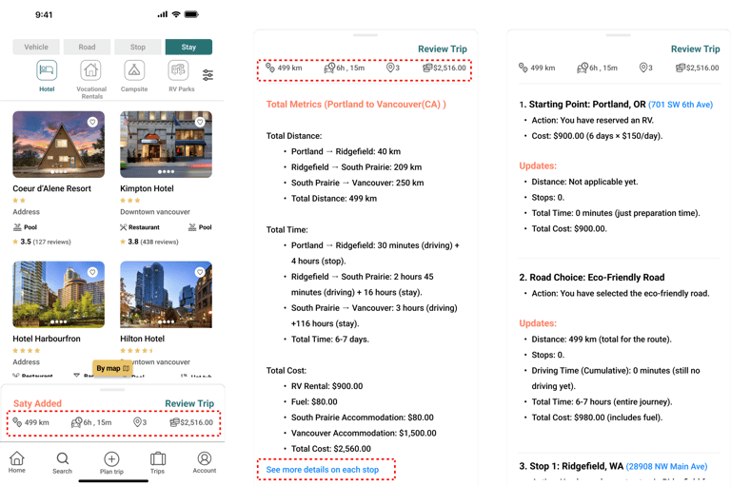Favorite Kimpton Hotel heart icon
The image size is (731, 486).
pyautogui.click(x=200, y=122)
